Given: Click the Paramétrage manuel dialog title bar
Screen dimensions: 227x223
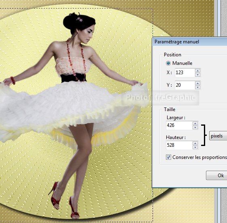Looking at the screenshot, I should [190, 42].
